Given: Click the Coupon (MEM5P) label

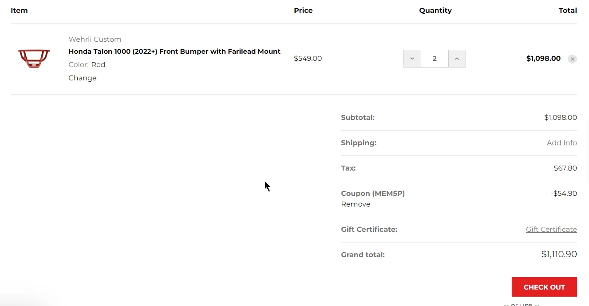Looking at the screenshot, I should pos(373,194).
